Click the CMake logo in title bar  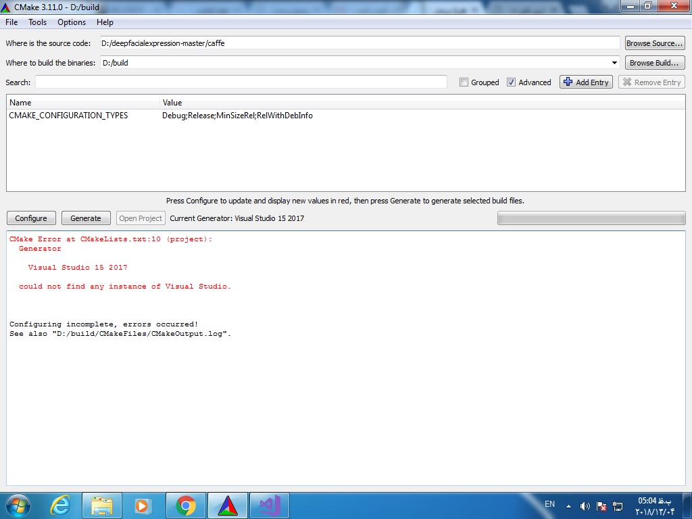(x=5, y=7)
